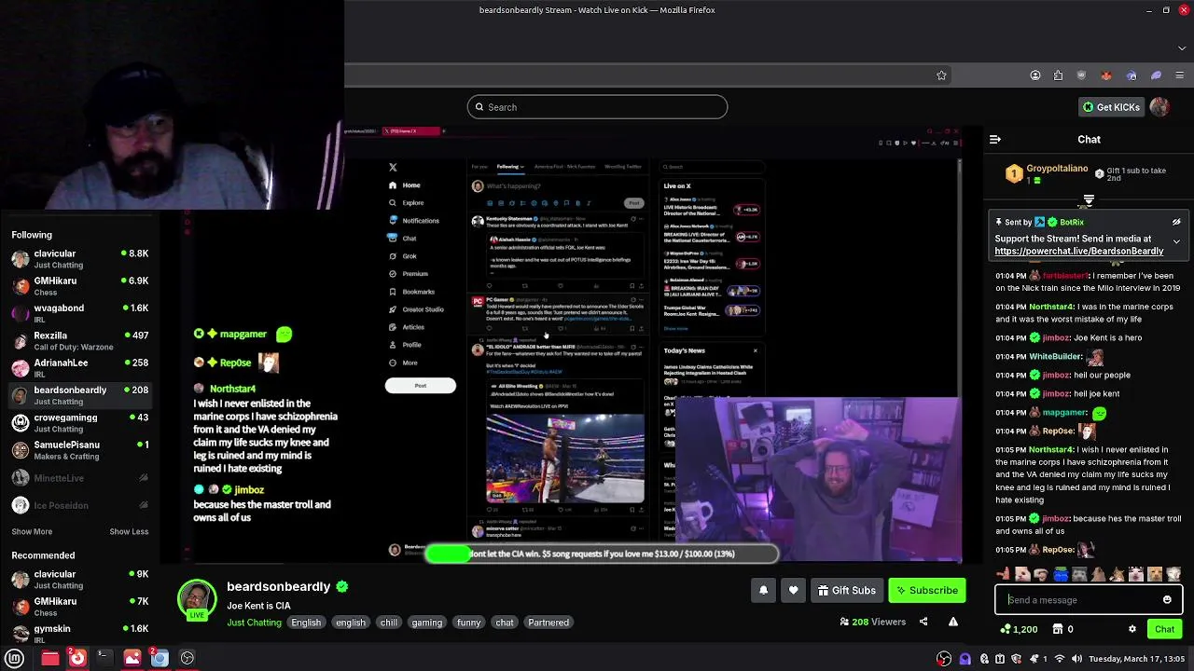Open your profile avatar menu in the Kick header
The image size is (1194, 671).
(1159, 107)
